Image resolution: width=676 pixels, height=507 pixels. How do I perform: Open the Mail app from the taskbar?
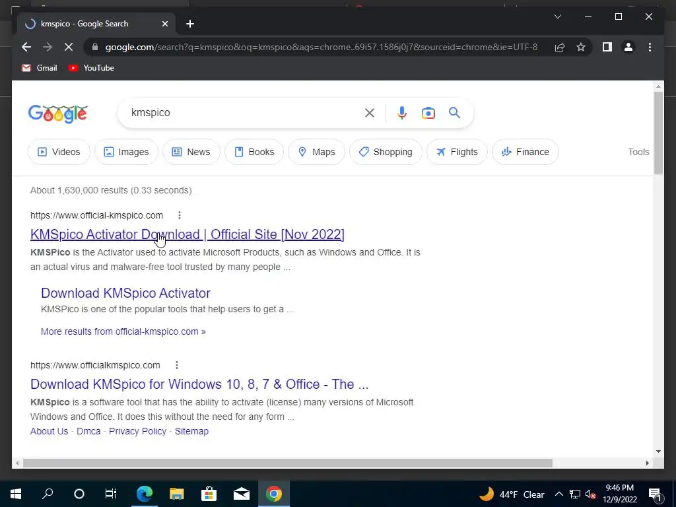pos(242,494)
